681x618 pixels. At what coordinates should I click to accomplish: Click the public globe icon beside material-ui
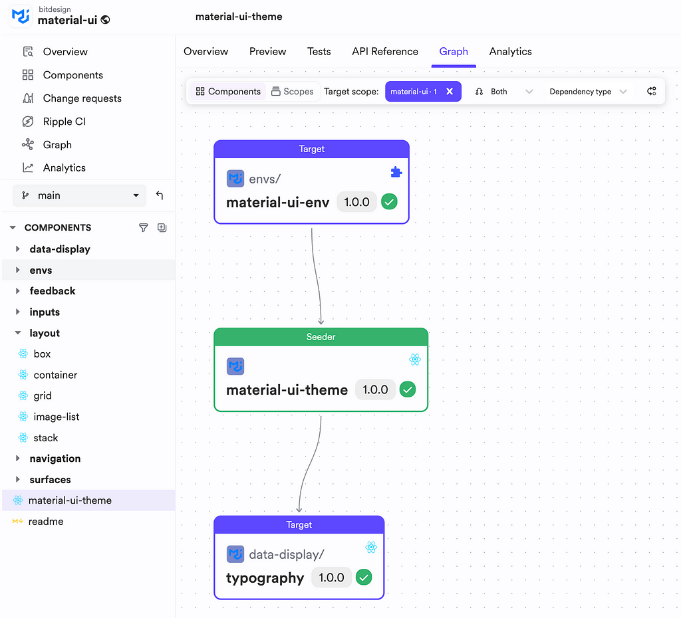[106, 20]
